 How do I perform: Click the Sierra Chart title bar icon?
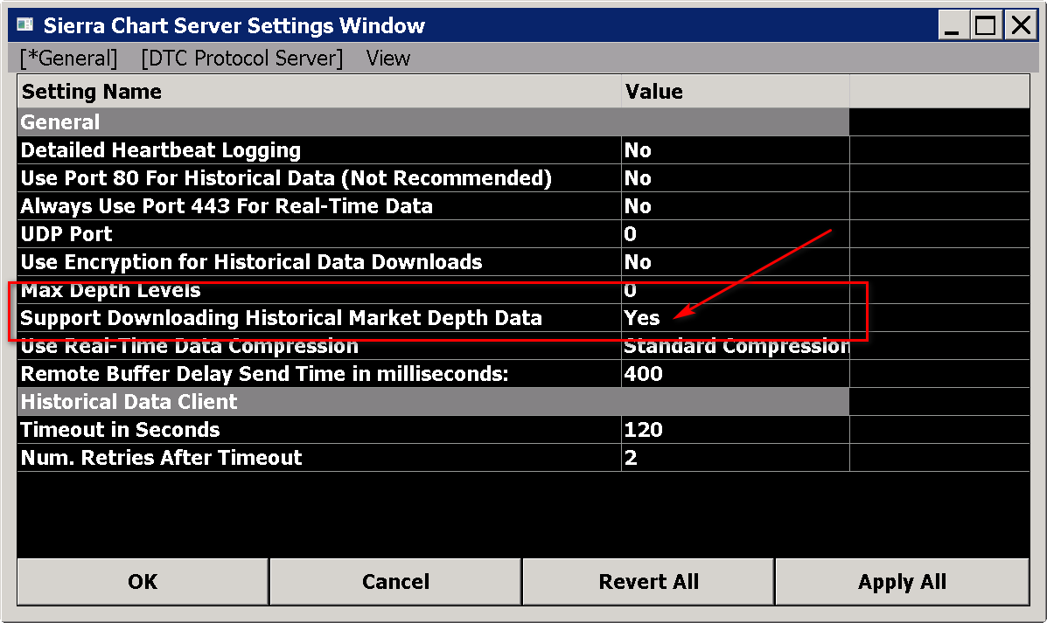coord(25,25)
